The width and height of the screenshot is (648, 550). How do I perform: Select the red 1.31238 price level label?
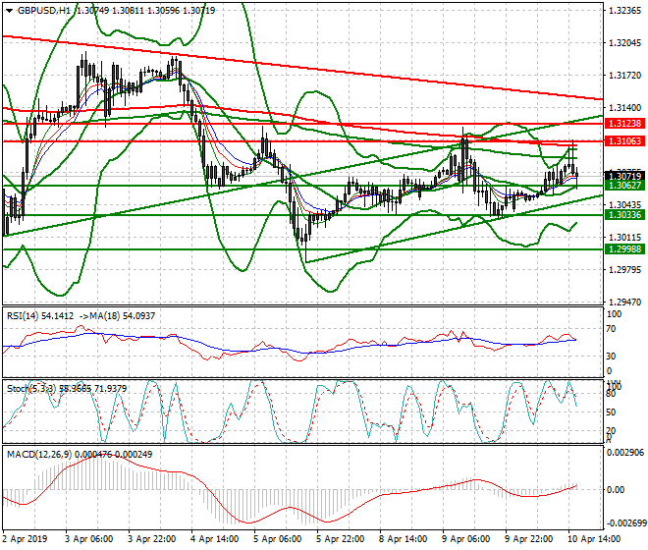coord(624,124)
